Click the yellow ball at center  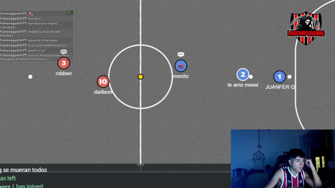point(141,77)
